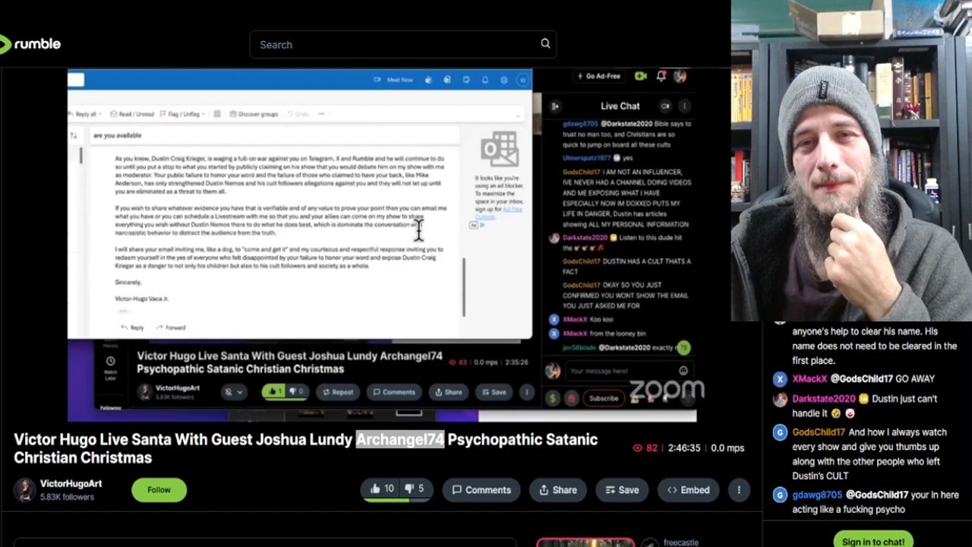Type in the Rumble Search field

pyautogui.click(x=395, y=45)
